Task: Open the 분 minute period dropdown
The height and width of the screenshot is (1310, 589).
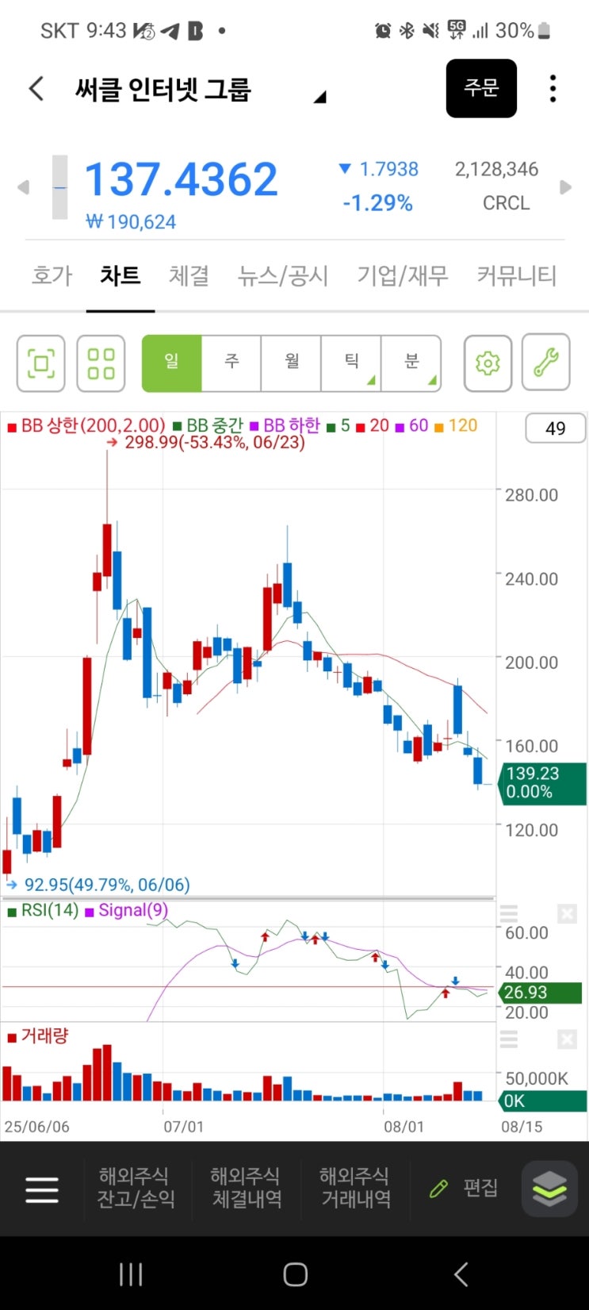Action: tap(411, 363)
